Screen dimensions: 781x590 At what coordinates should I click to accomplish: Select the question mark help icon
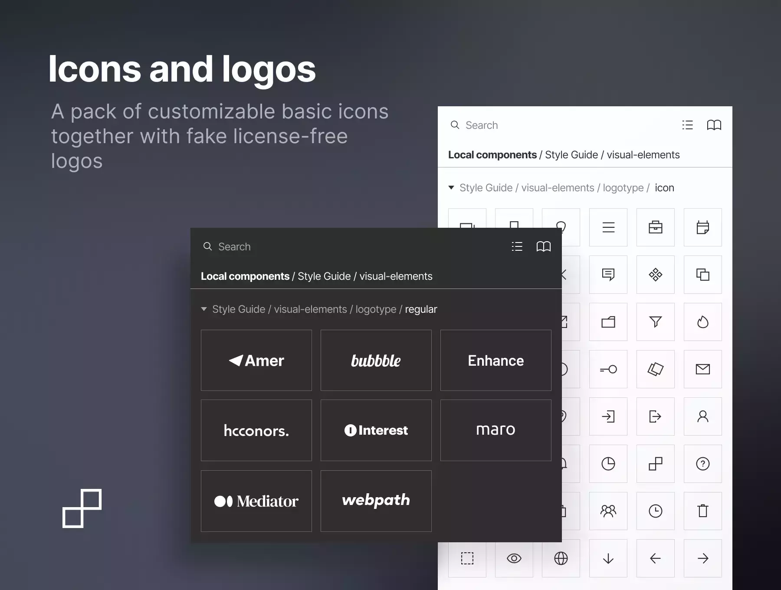click(x=703, y=464)
